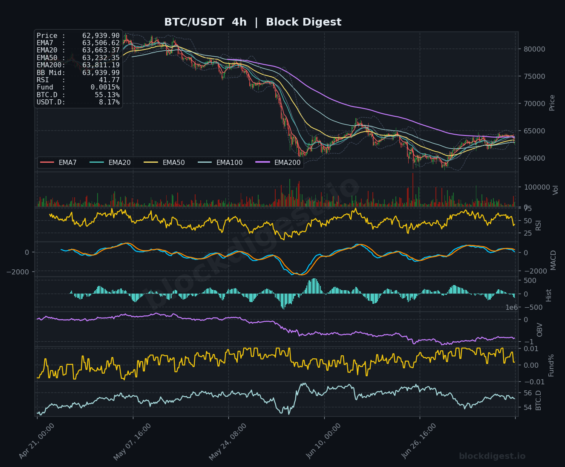
Task: Select the EMA200 63,811.19 stats row
Action: pyautogui.click(x=78, y=65)
